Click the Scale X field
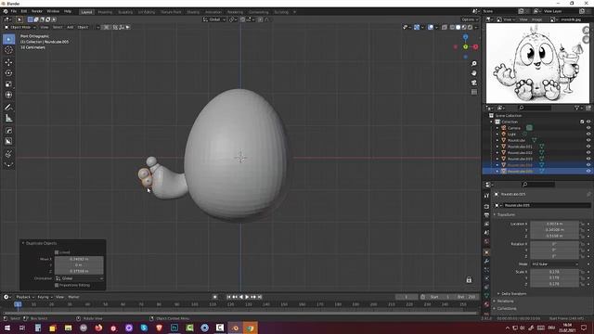This screenshot has height=334, width=594. point(555,272)
